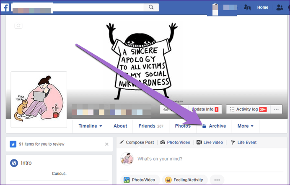
Task: Go to Home in top bar
Action: tap(263, 8)
